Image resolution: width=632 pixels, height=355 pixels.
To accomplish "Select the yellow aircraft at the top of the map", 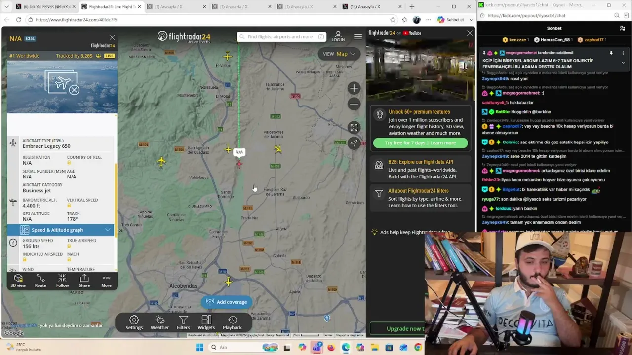I will 227,56.
